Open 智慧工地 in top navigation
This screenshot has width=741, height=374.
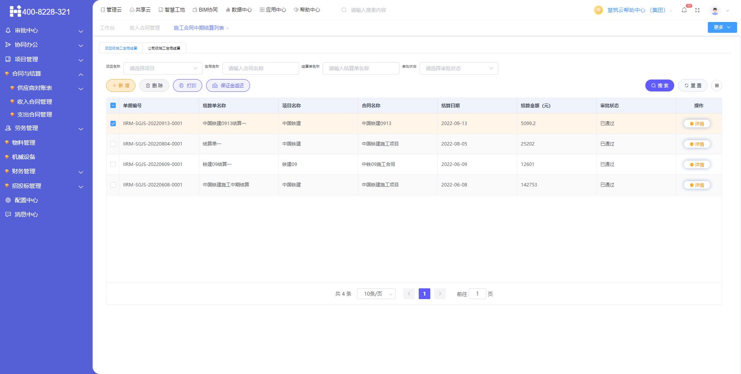(172, 10)
